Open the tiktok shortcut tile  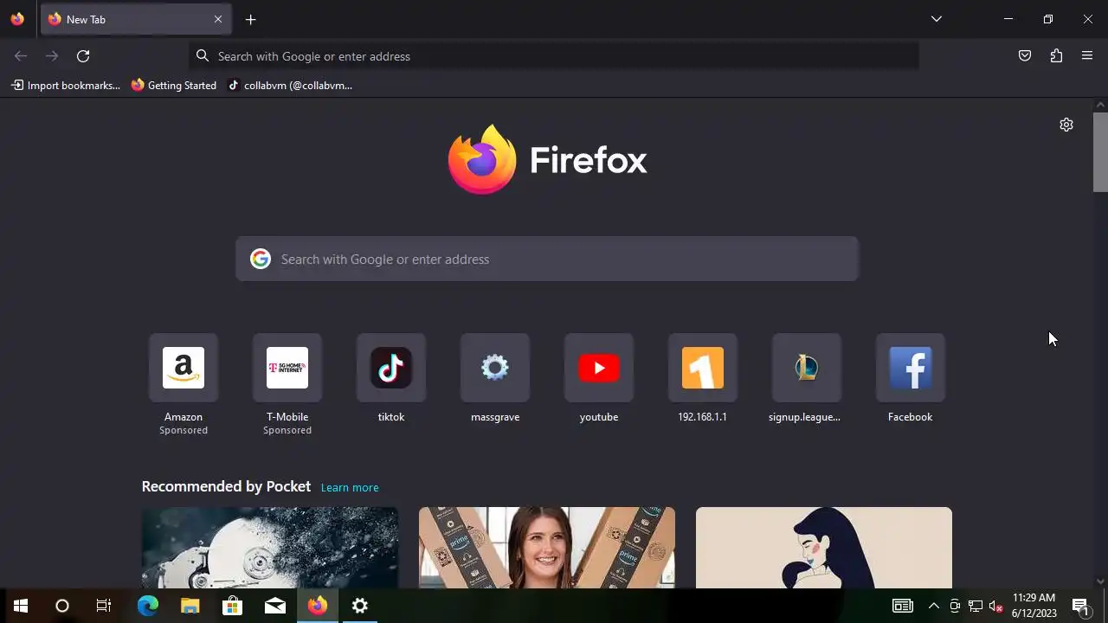tap(391, 368)
